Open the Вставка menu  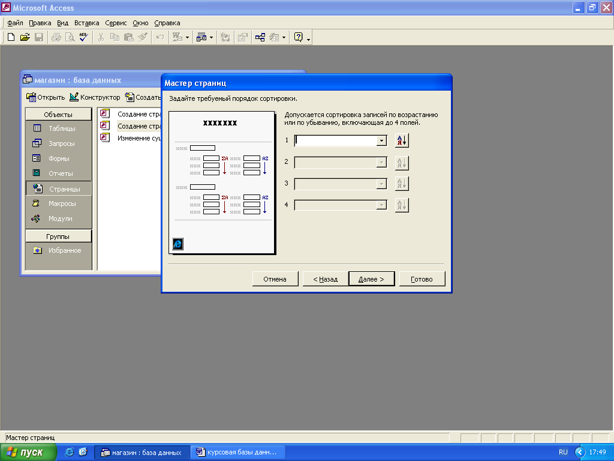[x=86, y=23]
